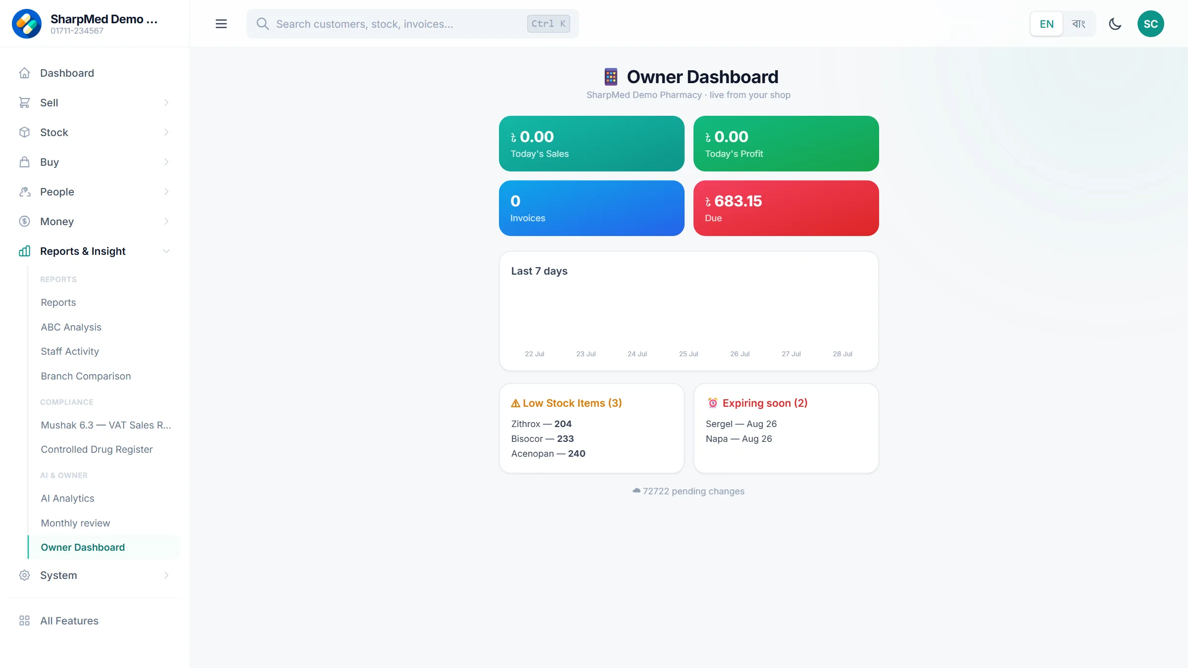The width and height of the screenshot is (1188, 668).
Task: Click the SharpMed pill logo icon
Action: tap(27, 24)
